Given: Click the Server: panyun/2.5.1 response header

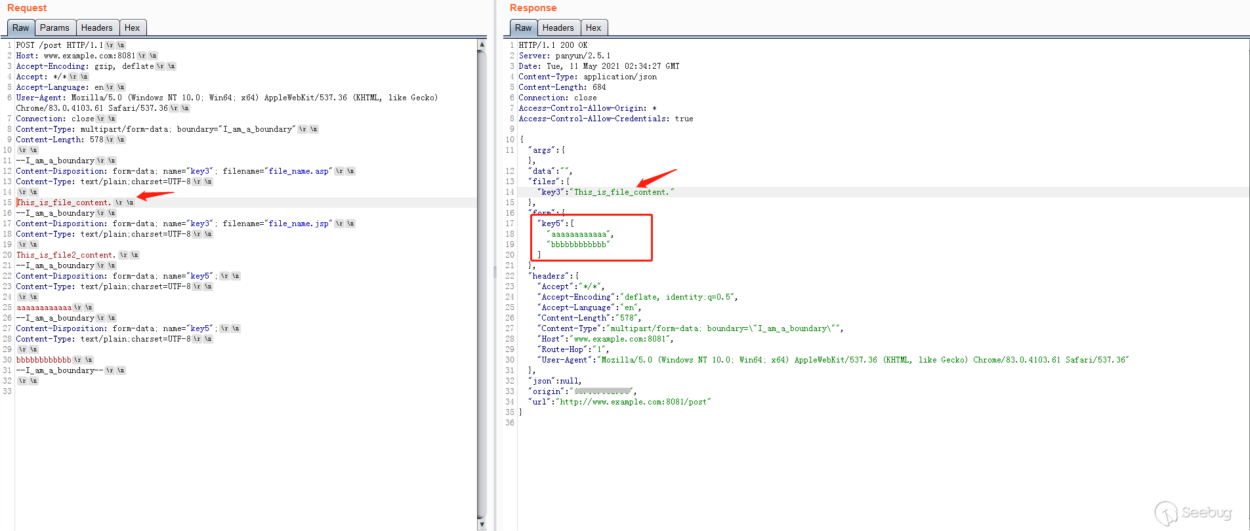Looking at the screenshot, I should coord(564,56).
